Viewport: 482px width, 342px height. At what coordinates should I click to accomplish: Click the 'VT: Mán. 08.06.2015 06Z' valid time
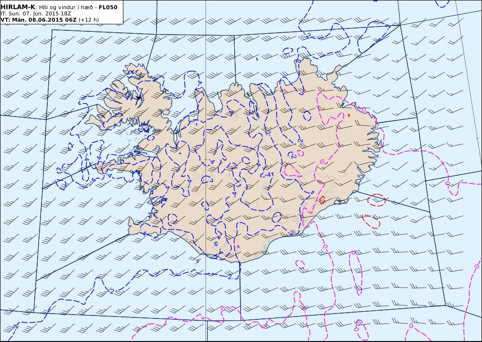coord(39,20)
